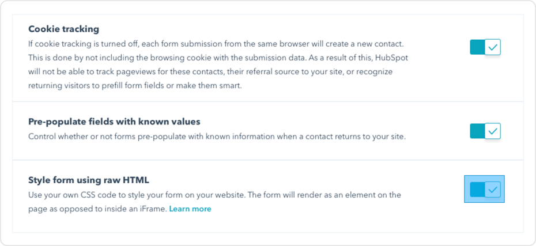Click checkmark icon on Pre-populate fields switch
The height and width of the screenshot is (246, 536).
pyautogui.click(x=493, y=131)
